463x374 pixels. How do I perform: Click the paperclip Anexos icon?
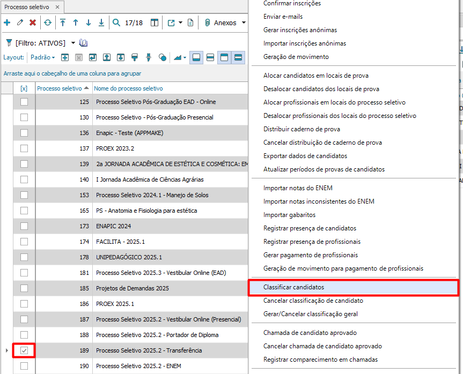[x=207, y=23]
